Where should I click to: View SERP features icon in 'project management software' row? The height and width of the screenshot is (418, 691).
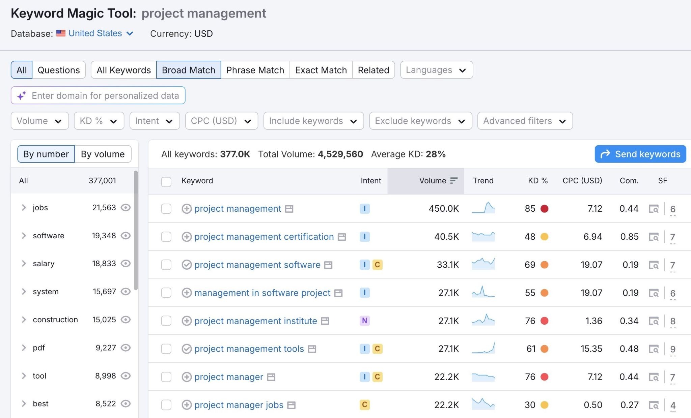(x=654, y=265)
